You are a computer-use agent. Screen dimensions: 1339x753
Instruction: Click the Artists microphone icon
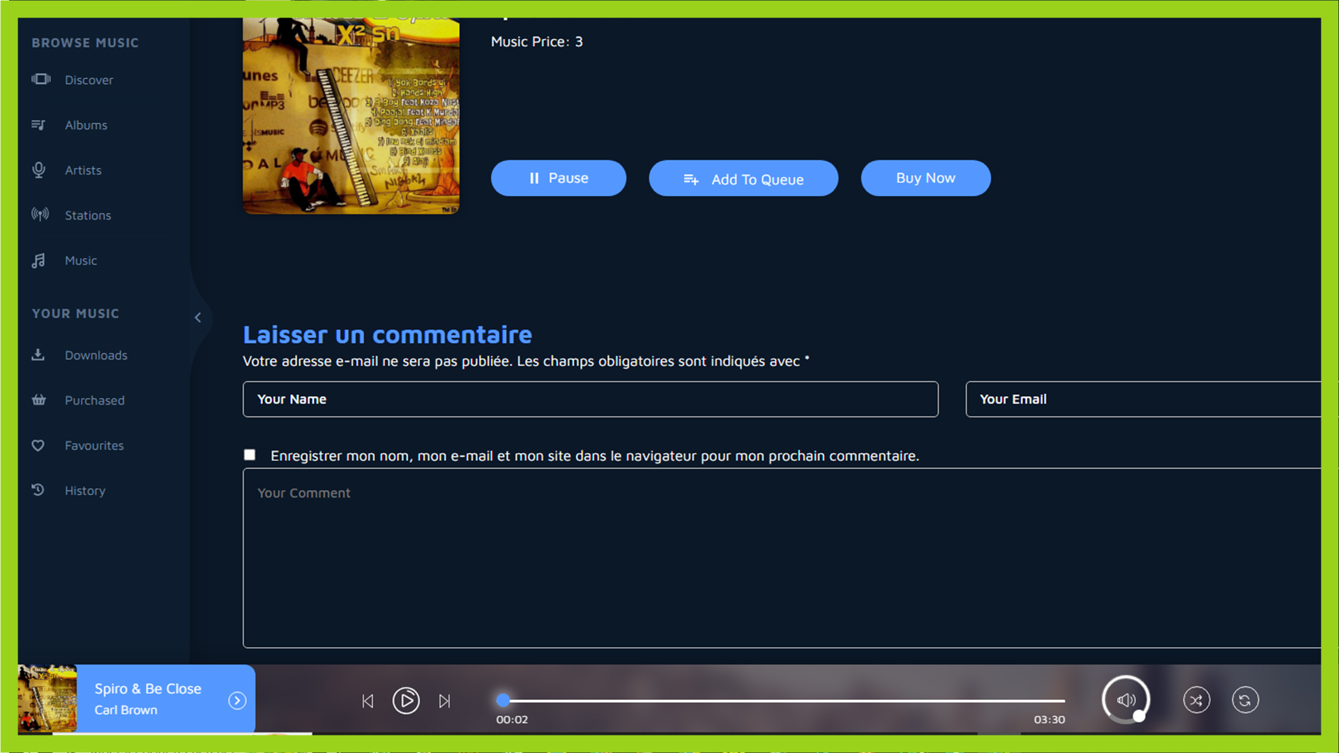[39, 170]
